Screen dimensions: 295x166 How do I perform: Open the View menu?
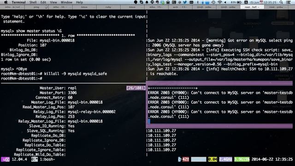[x=53, y=2]
